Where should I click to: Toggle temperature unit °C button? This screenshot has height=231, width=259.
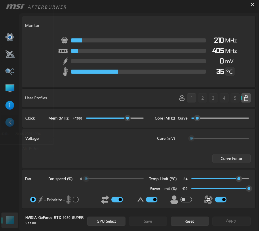coord(230,72)
